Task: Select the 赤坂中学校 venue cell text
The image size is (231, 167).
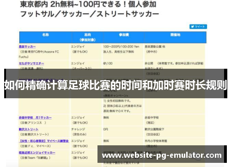Action: (152, 118)
